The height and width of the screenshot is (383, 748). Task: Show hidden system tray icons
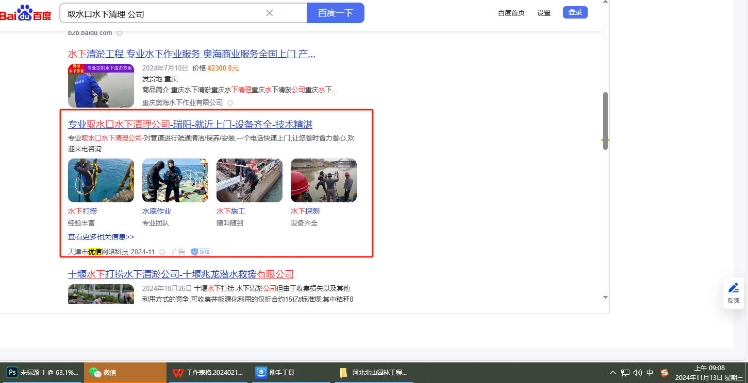click(612, 373)
